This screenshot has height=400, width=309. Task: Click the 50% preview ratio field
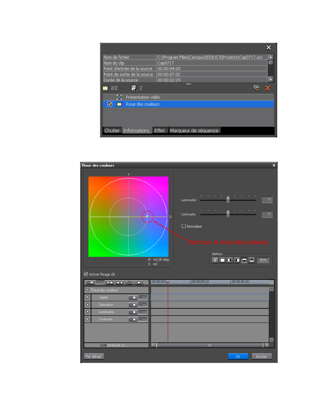point(263,260)
